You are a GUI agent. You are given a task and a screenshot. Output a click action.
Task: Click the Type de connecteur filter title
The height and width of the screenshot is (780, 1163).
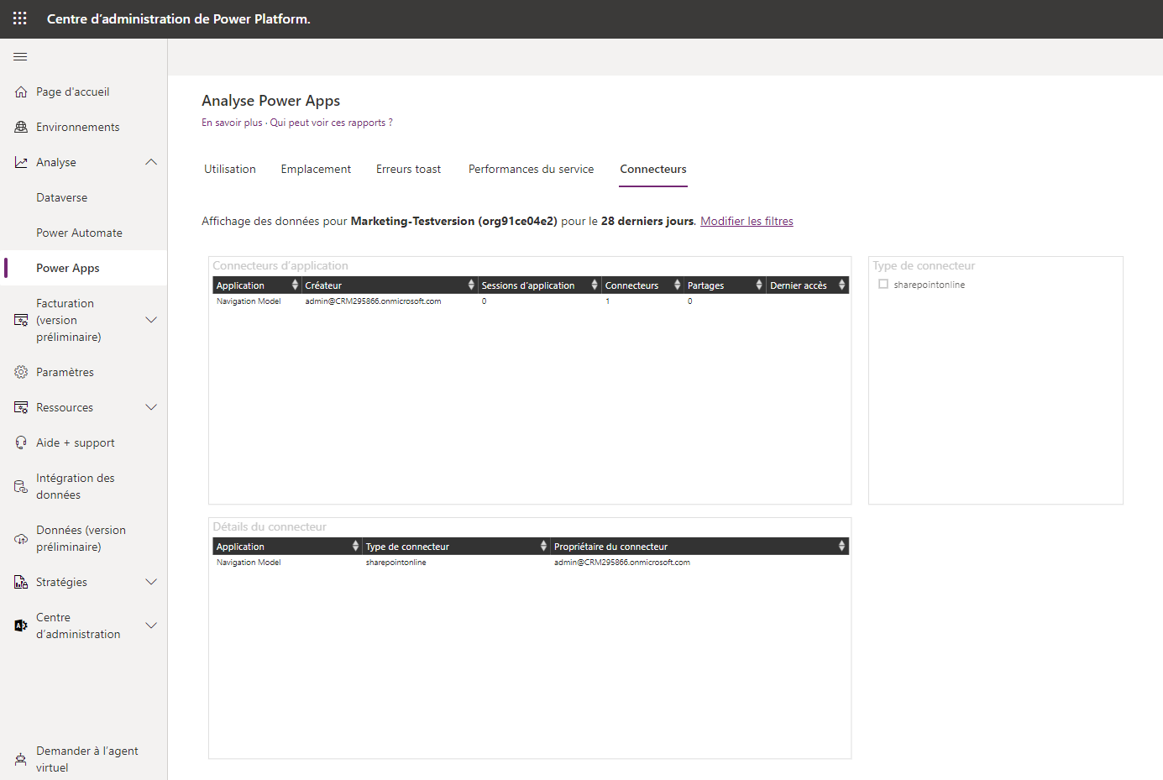click(x=924, y=266)
